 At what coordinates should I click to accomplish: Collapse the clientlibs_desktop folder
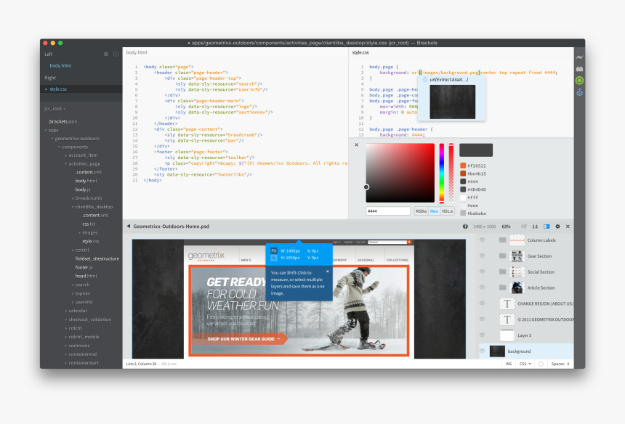pos(73,207)
